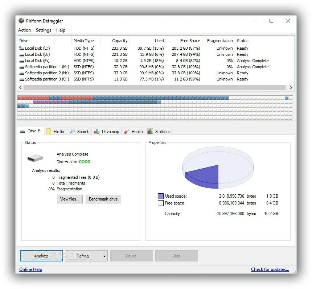This screenshot has width=312, height=289.
Task: Click the 207.4 GB (94%) free space cell
Action: click(x=186, y=54)
